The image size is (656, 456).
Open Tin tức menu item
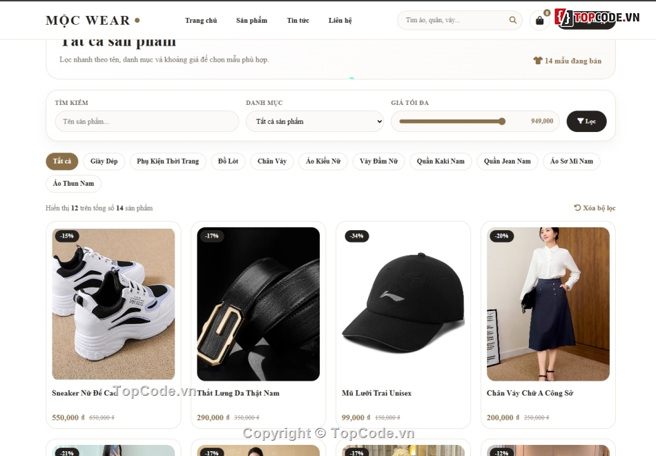click(298, 20)
